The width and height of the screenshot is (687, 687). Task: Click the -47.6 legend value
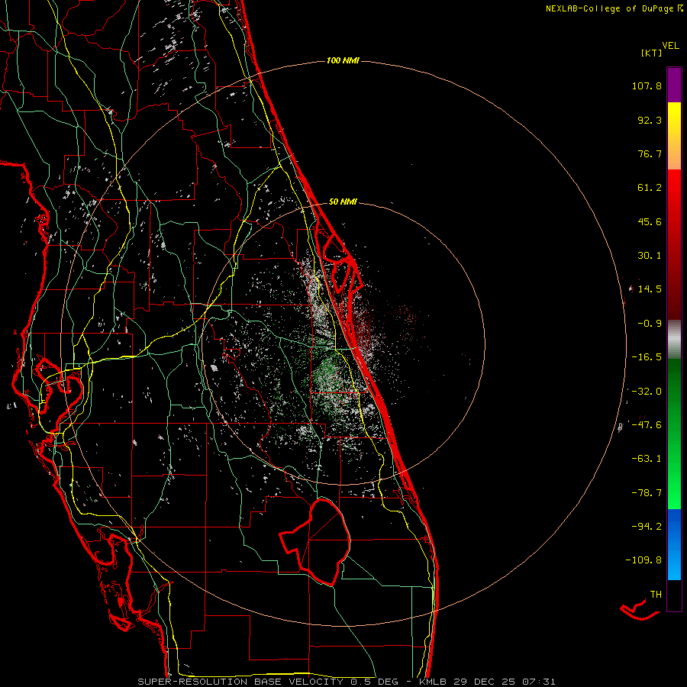pyautogui.click(x=647, y=425)
